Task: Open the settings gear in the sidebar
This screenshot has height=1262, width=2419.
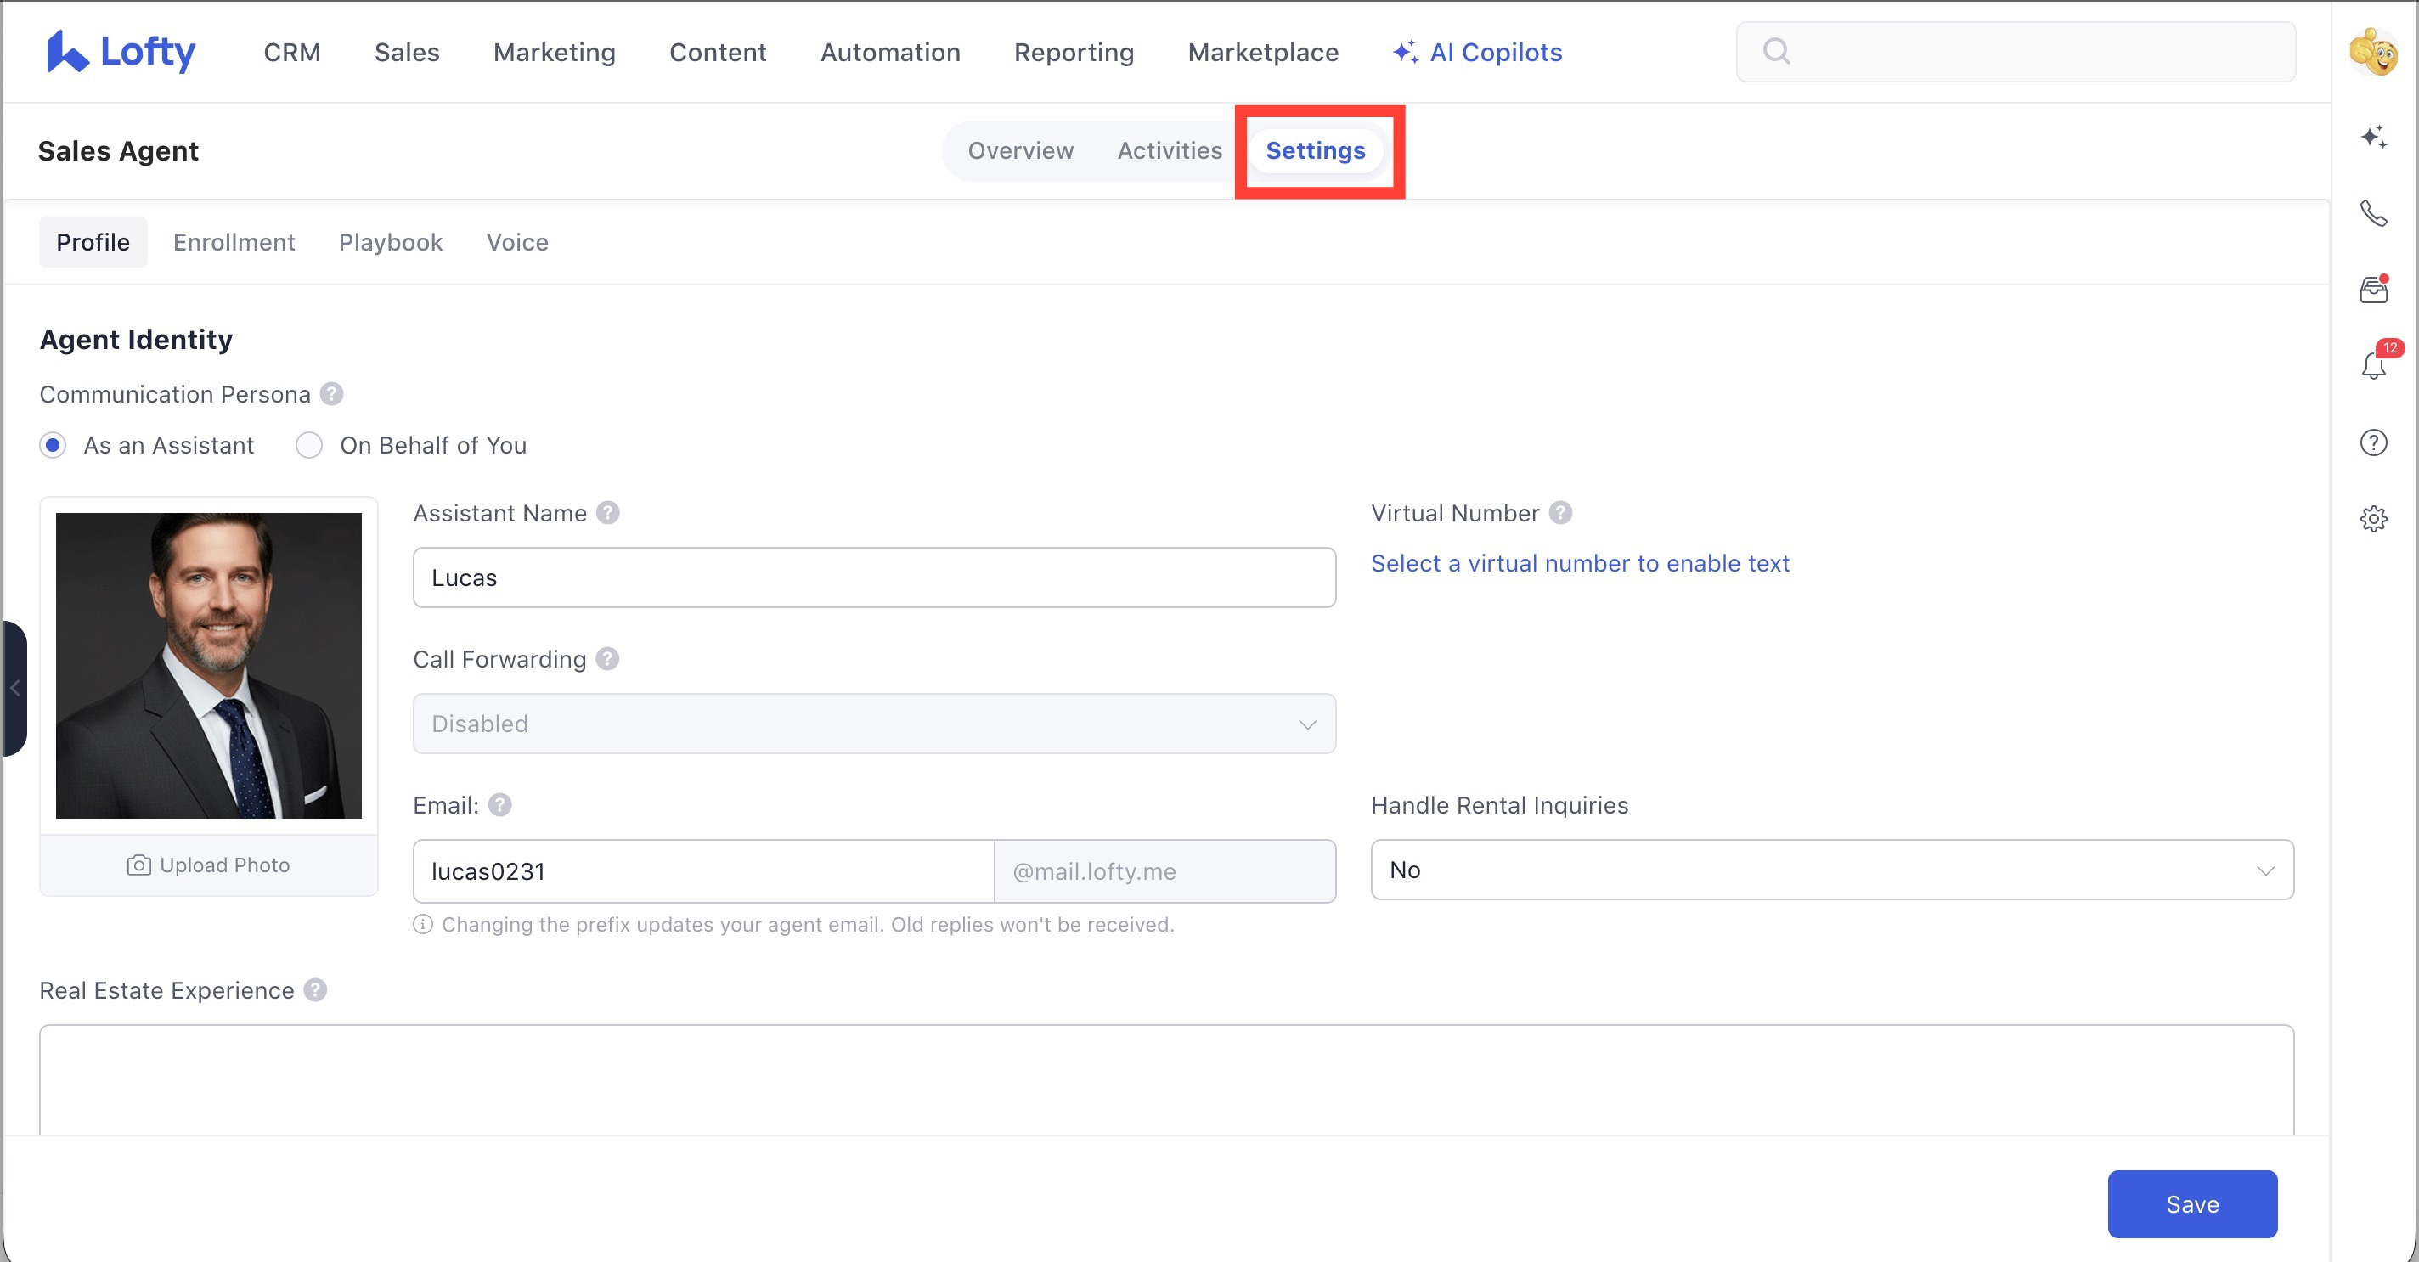Action: [x=2374, y=518]
